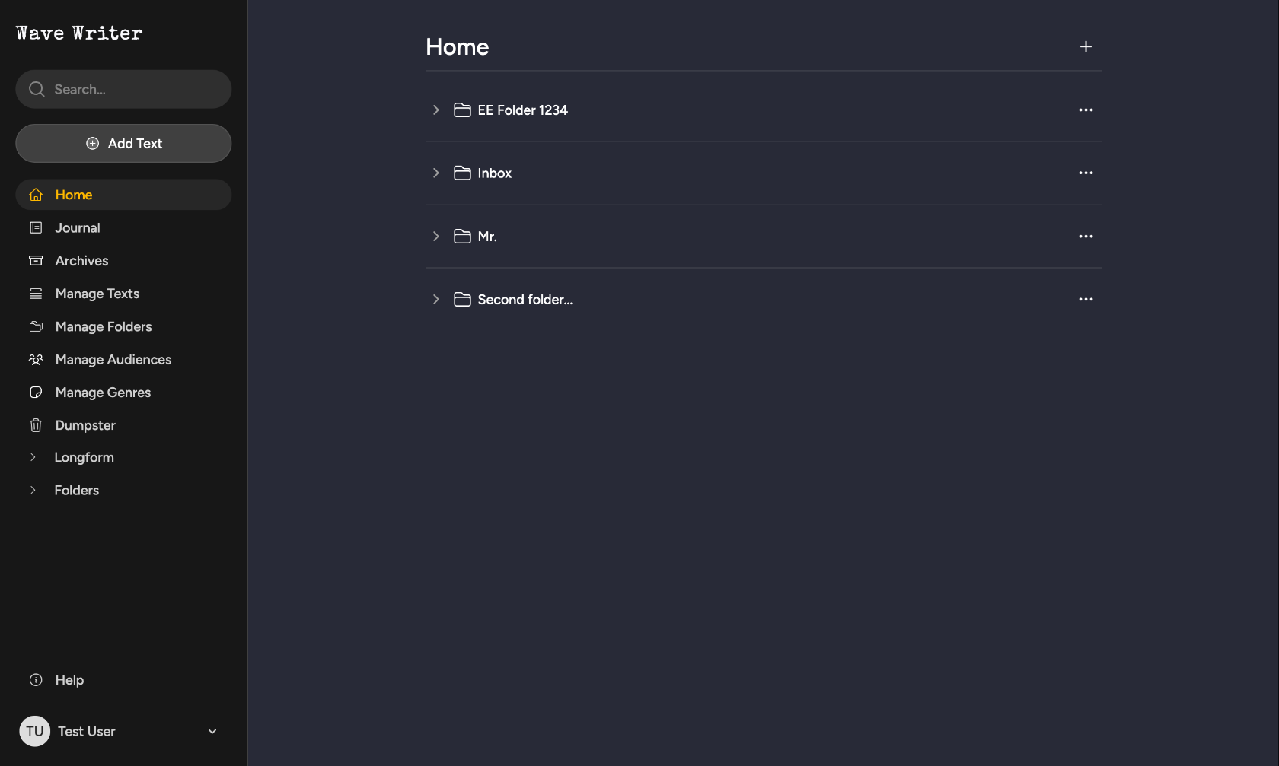Click the Help info icon
1279x766 pixels.
coord(36,680)
